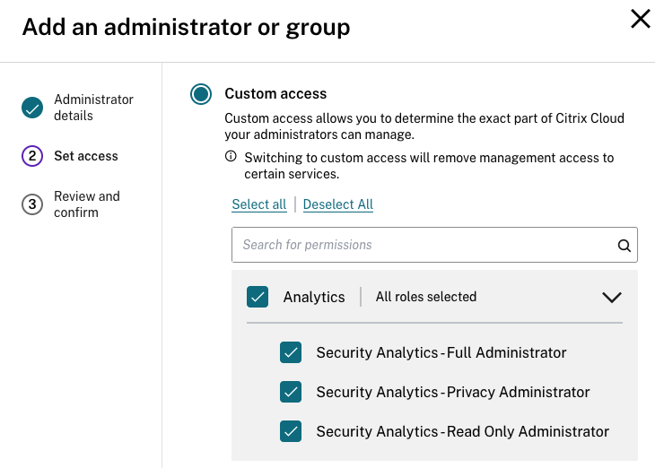Focus the Search for permissions field
This screenshot has width=655, height=468.
(422, 245)
